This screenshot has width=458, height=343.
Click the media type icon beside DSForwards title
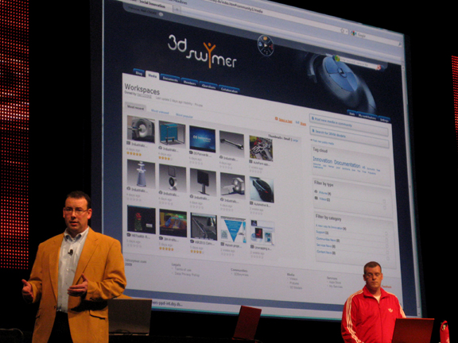coord(191,152)
